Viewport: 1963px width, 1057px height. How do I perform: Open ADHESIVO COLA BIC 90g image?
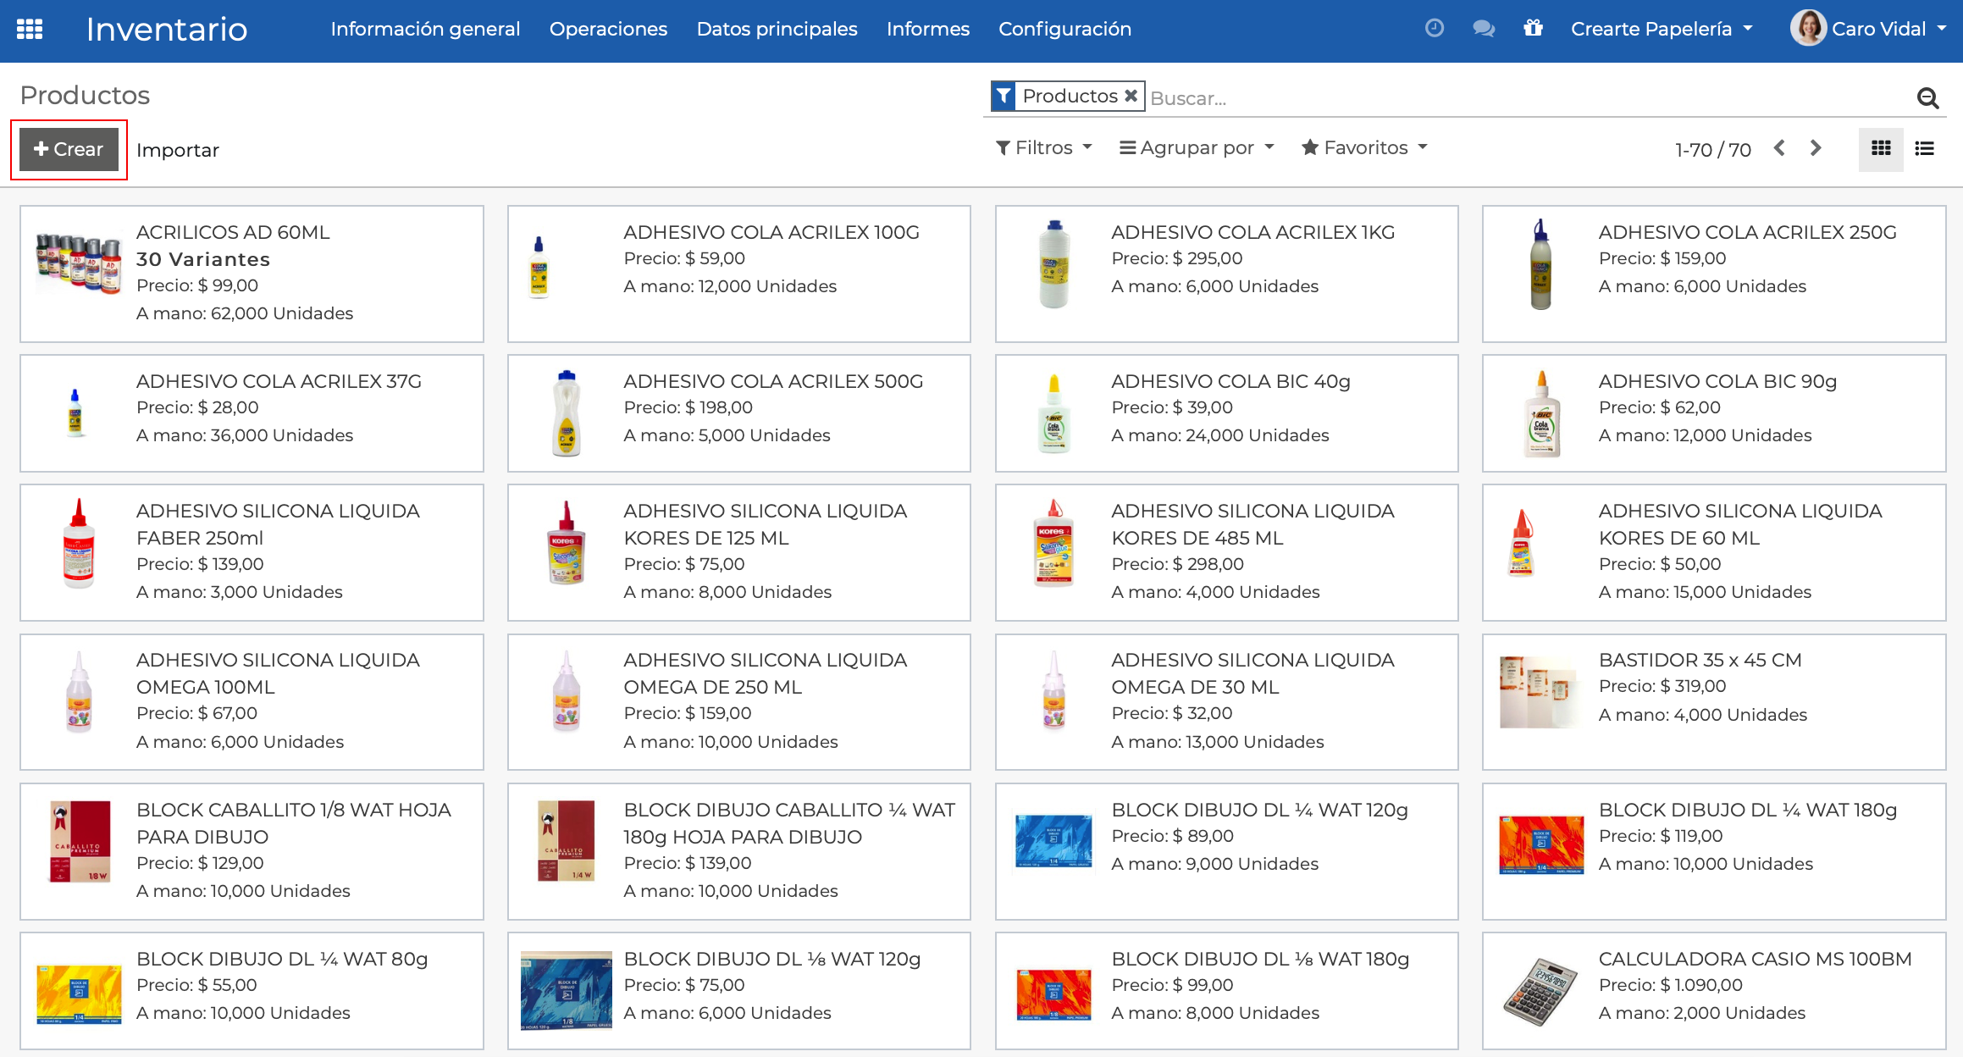1541,412
